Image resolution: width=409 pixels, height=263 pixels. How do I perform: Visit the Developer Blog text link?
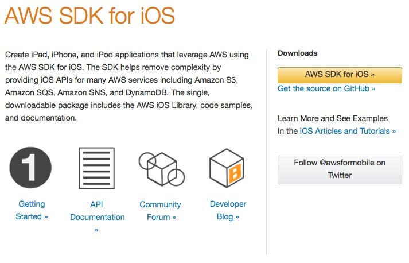point(228,210)
